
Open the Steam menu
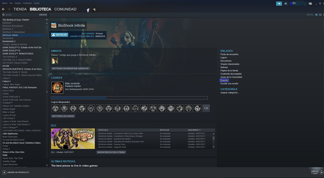[x=4, y=3]
